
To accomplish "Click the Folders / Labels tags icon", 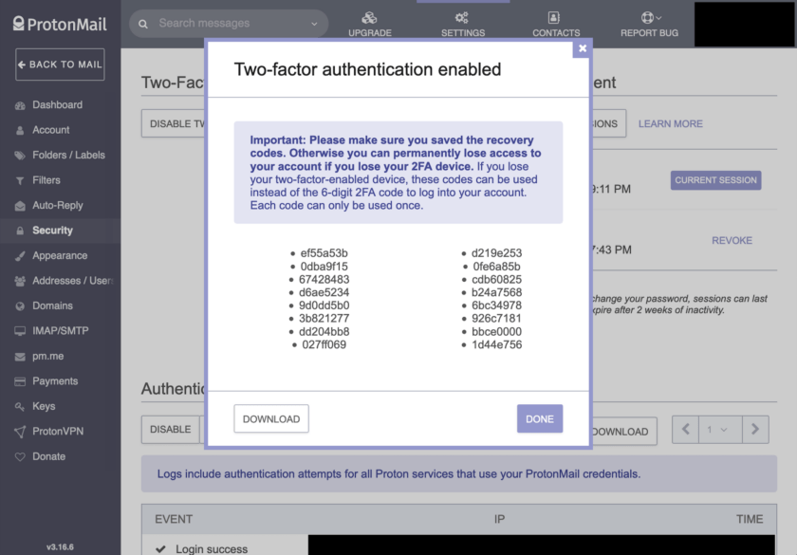I will (x=20, y=156).
